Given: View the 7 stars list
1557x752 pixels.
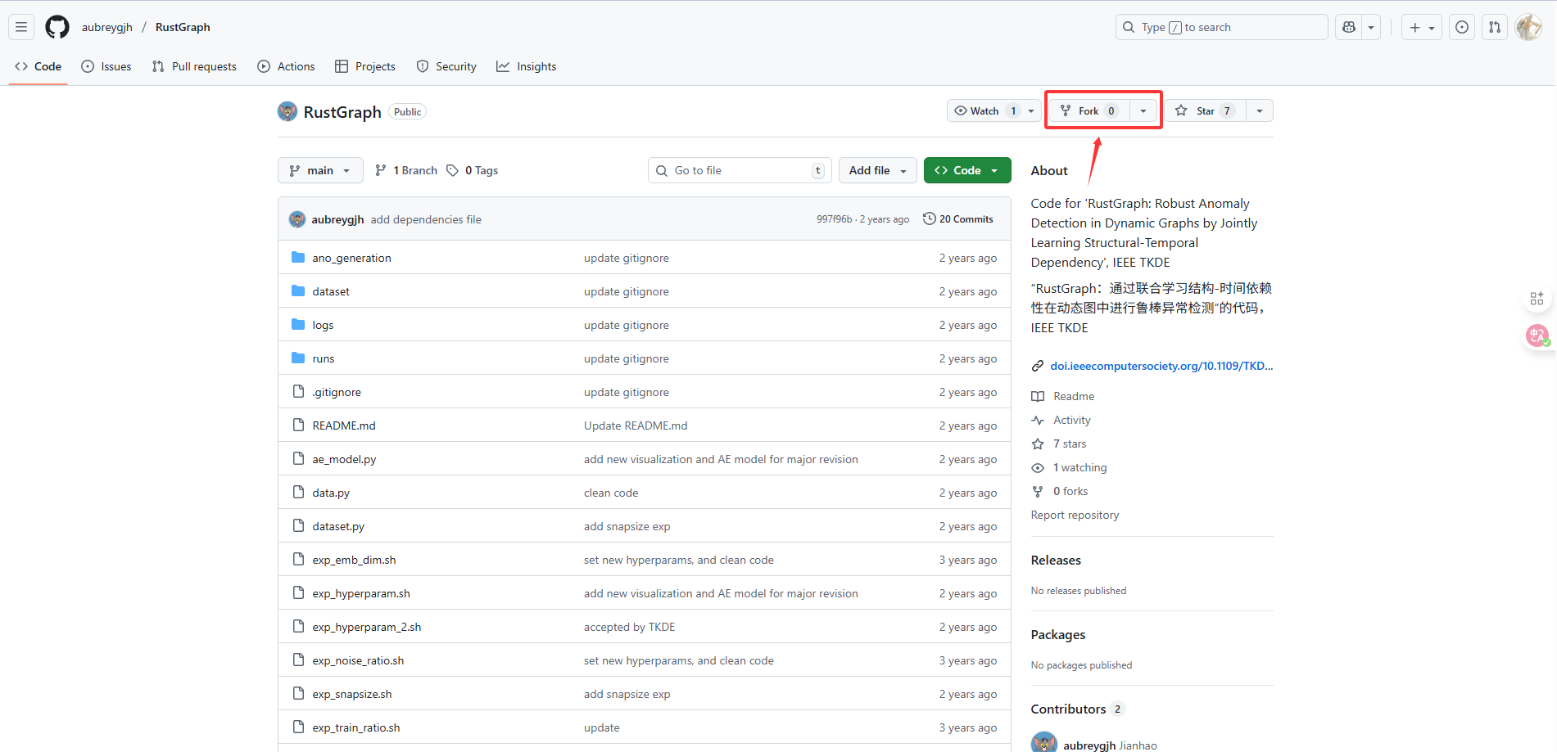Looking at the screenshot, I should [x=1069, y=444].
